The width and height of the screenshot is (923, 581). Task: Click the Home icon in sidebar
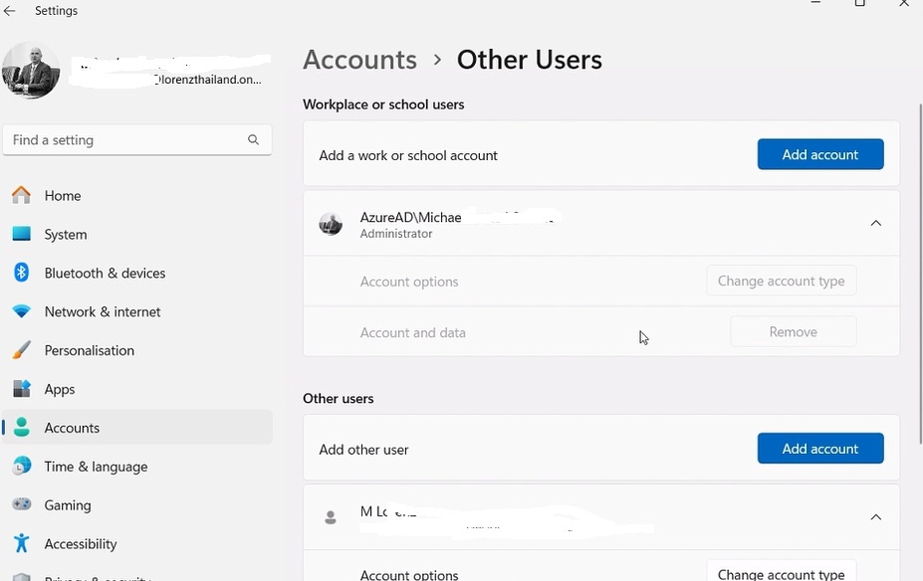coord(21,195)
